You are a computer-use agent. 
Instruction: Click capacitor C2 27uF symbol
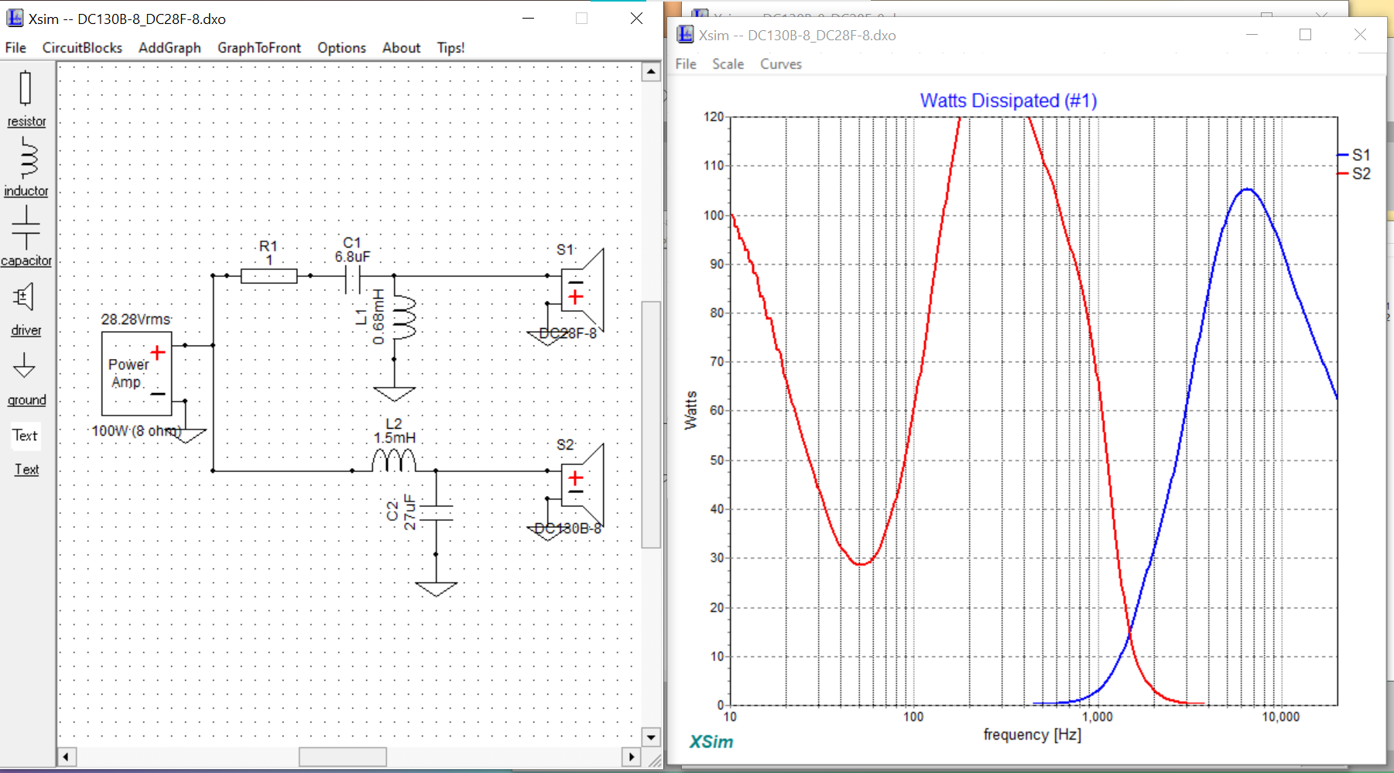click(436, 513)
